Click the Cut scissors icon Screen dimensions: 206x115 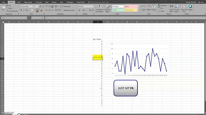pos(7,5)
